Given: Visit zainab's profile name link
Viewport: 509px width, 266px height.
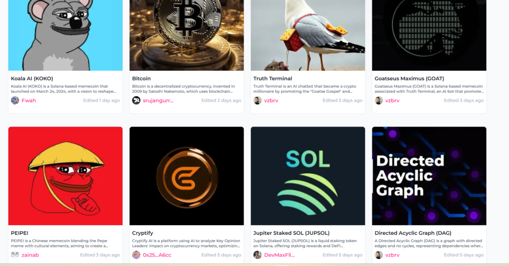Looking at the screenshot, I should 30,255.
